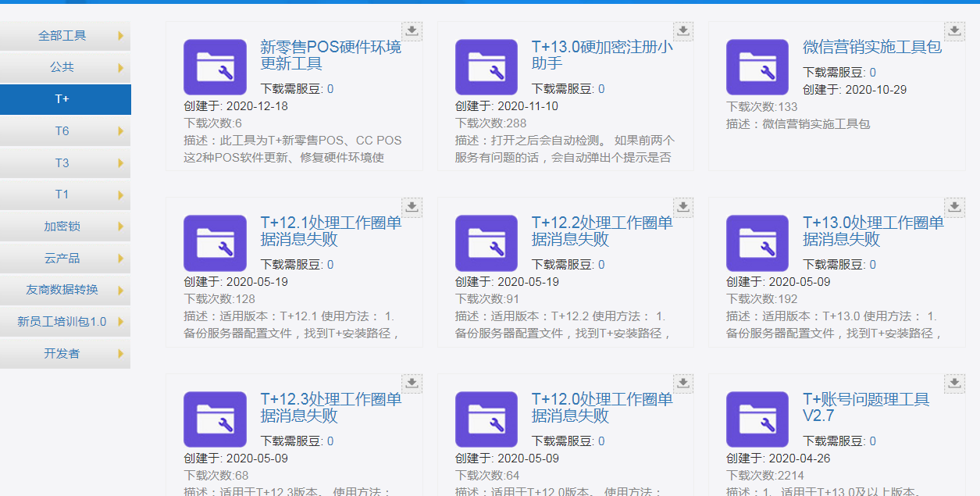The height and width of the screenshot is (496, 980).
Task: Click 下载次数:128 text
Action: coord(219,299)
